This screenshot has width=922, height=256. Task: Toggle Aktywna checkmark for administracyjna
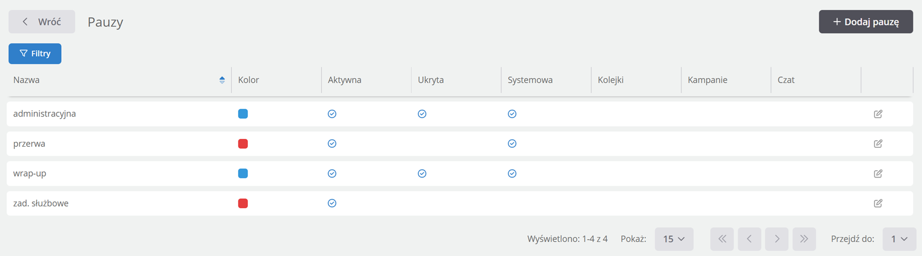click(x=332, y=114)
